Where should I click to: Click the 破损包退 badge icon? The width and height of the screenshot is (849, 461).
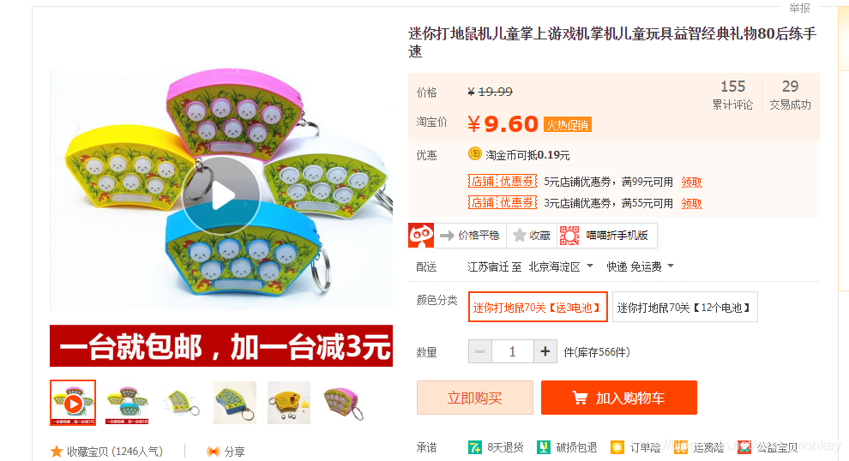pos(544,447)
